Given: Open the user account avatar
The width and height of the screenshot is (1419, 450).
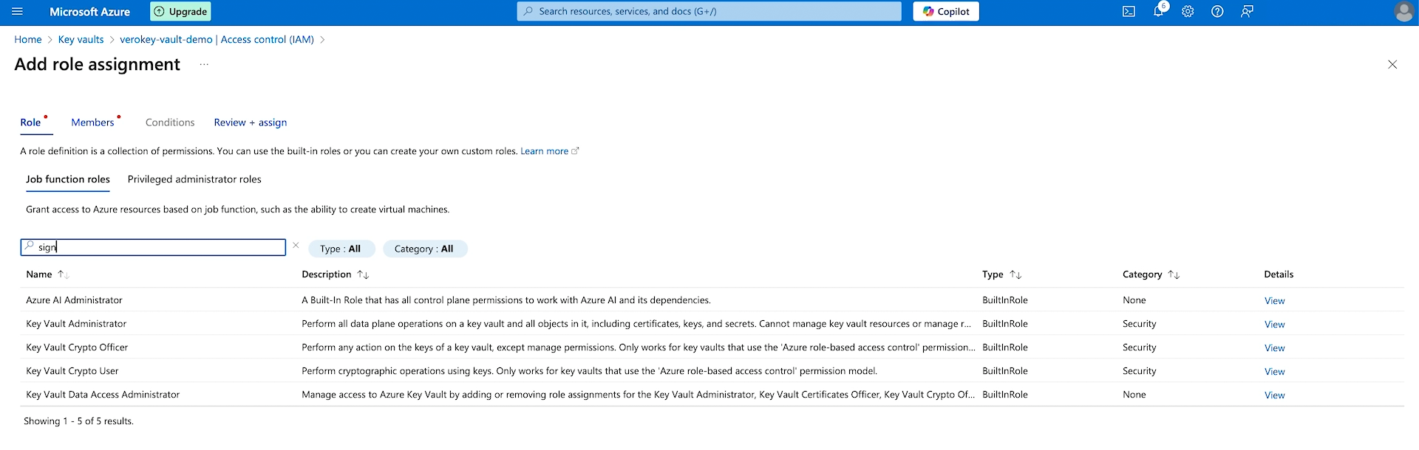Looking at the screenshot, I should 1403,12.
